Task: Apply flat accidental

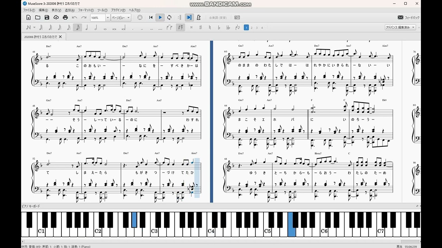Action: point(219,28)
